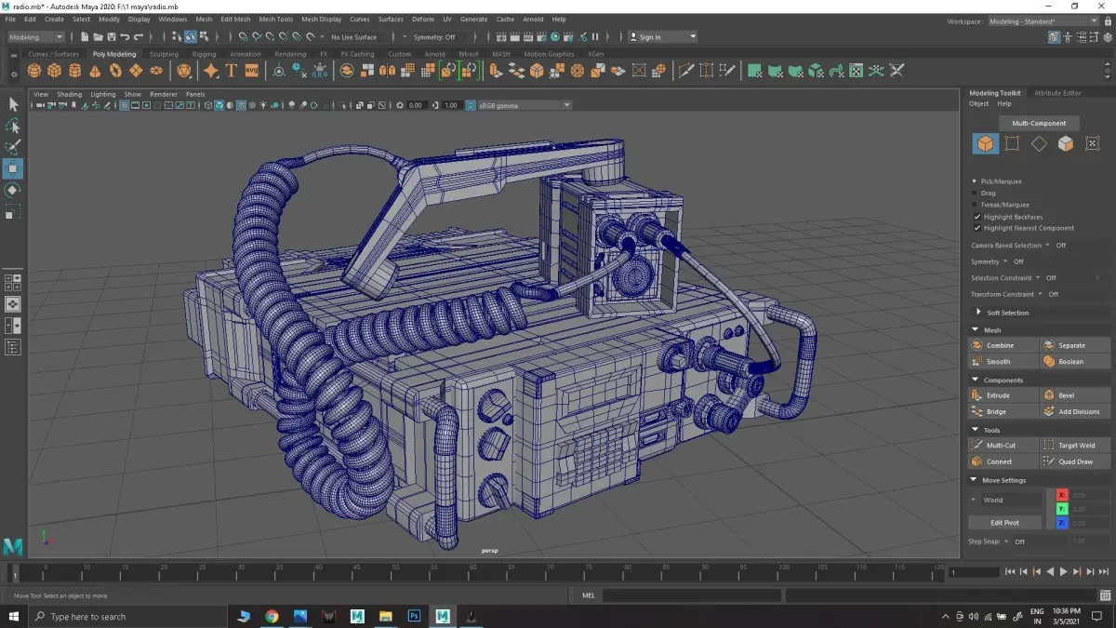Viewport: 1116px width, 628px height.
Task: Choose the Target Weld tool
Action: click(1076, 446)
